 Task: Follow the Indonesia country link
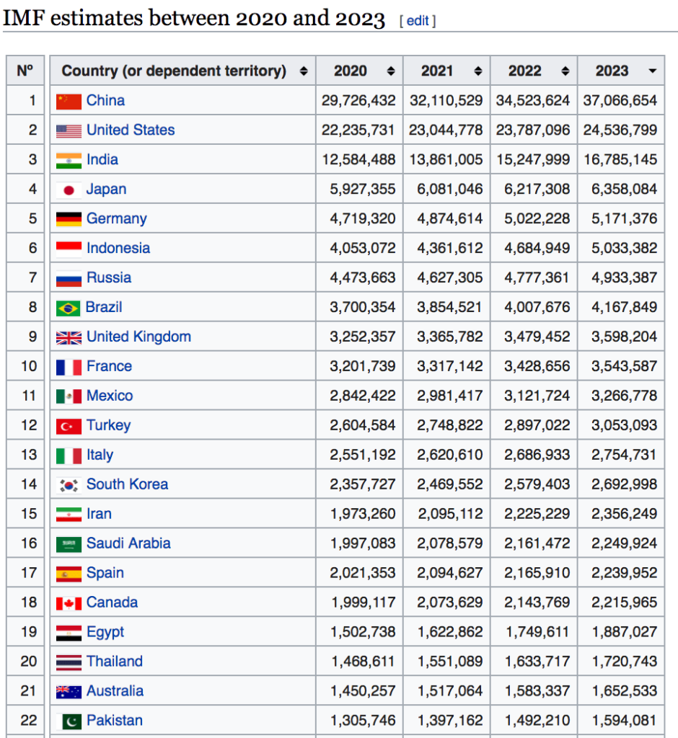(118, 248)
